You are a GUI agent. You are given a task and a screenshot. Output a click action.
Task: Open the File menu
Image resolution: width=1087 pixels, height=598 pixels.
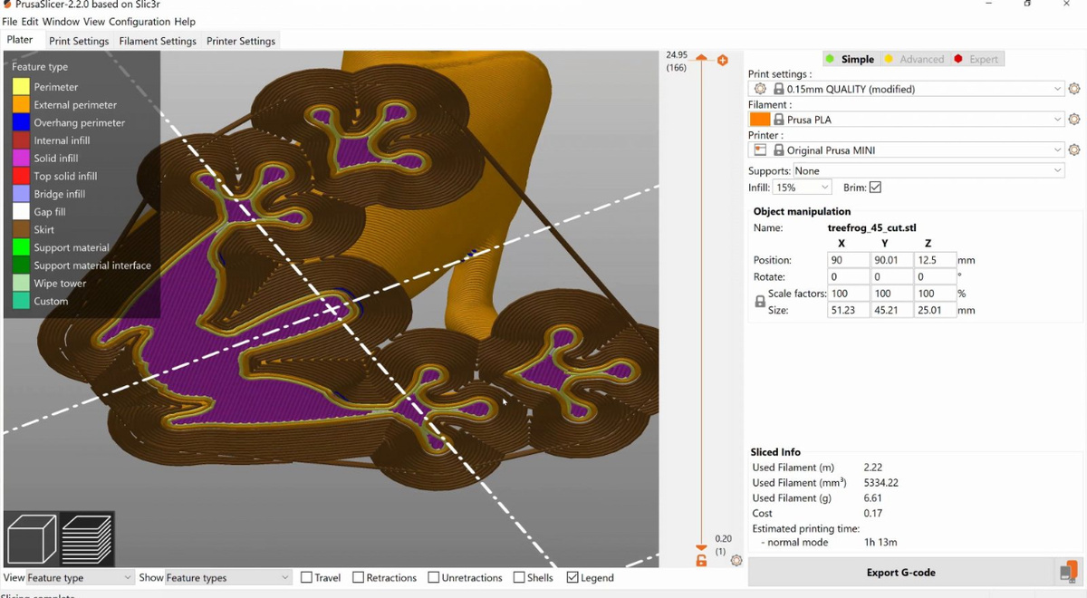point(9,21)
